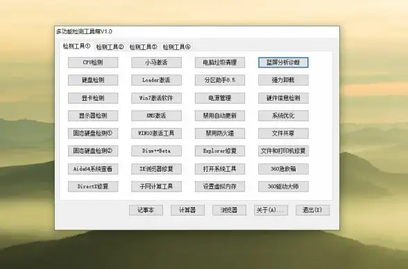Launch 蓝屏分析诊断 tool
Image resolution: width=408 pixels, height=269 pixels.
click(283, 63)
